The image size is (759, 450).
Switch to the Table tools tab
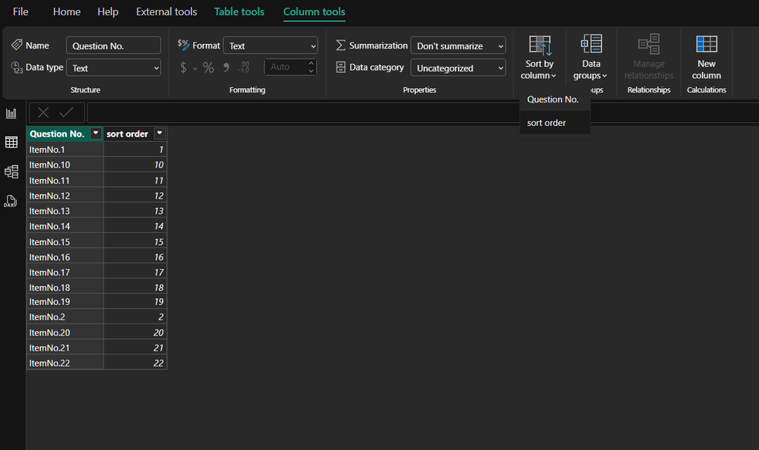239,11
